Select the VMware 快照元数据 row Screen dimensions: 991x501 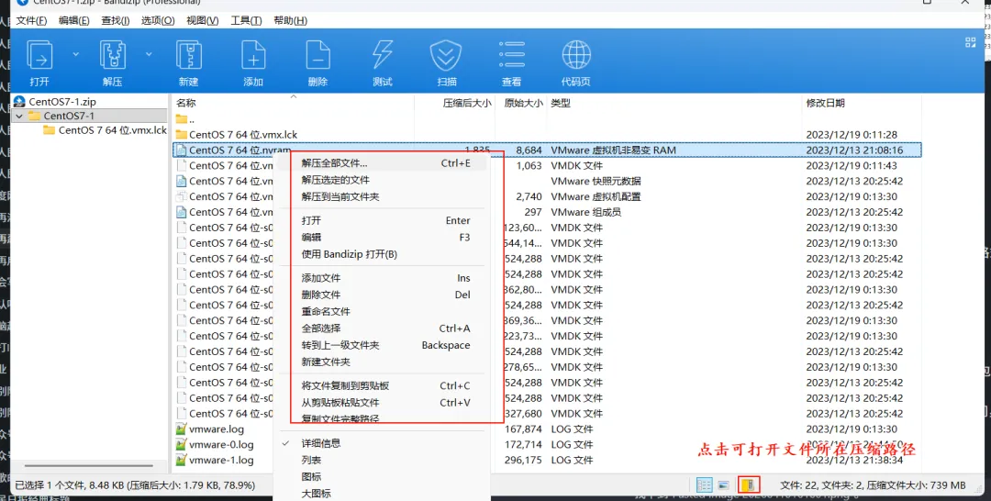pyautogui.click(x=547, y=182)
